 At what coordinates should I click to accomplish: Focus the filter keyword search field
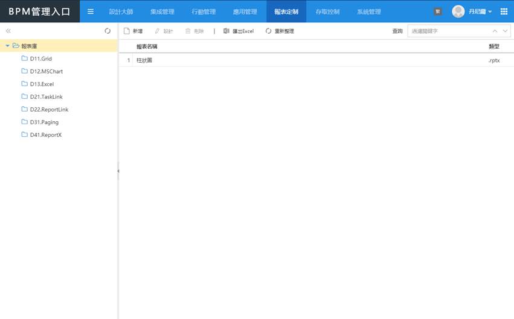click(449, 31)
